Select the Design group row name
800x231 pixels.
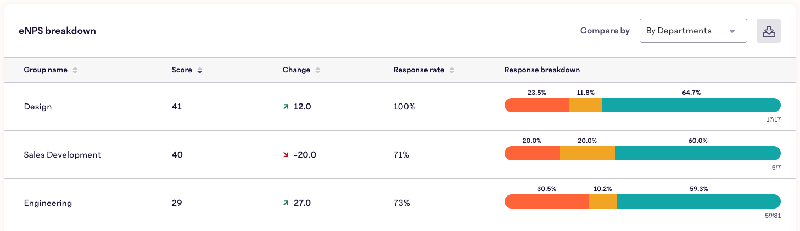click(x=38, y=107)
